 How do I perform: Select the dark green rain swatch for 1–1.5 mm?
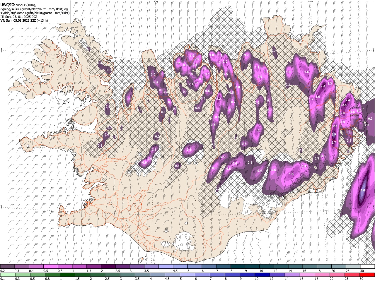tap(67, 275)
